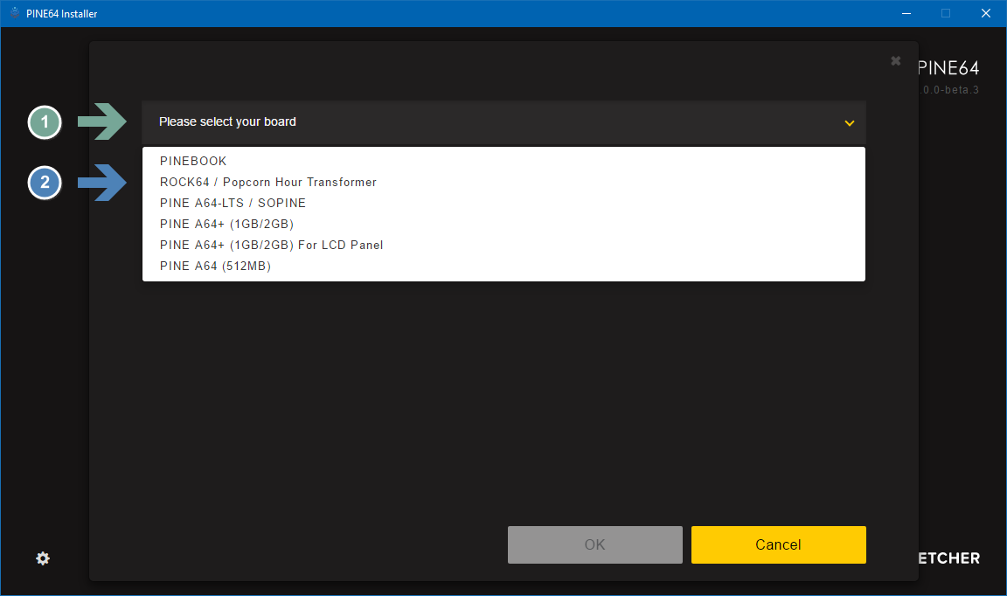Select the PINE A64 (512MB) board
1007x596 pixels.
[x=215, y=266]
